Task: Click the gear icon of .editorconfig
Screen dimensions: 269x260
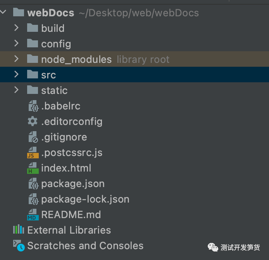Action: click(33, 121)
